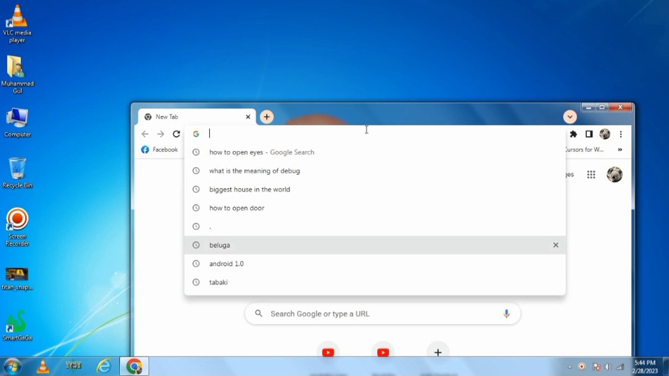Open the first YouTube shortcut tile
This screenshot has width=669, height=376.
(328, 352)
